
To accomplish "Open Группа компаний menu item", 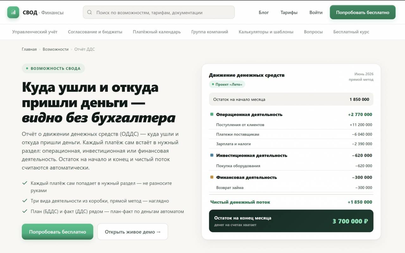I will [210, 32].
